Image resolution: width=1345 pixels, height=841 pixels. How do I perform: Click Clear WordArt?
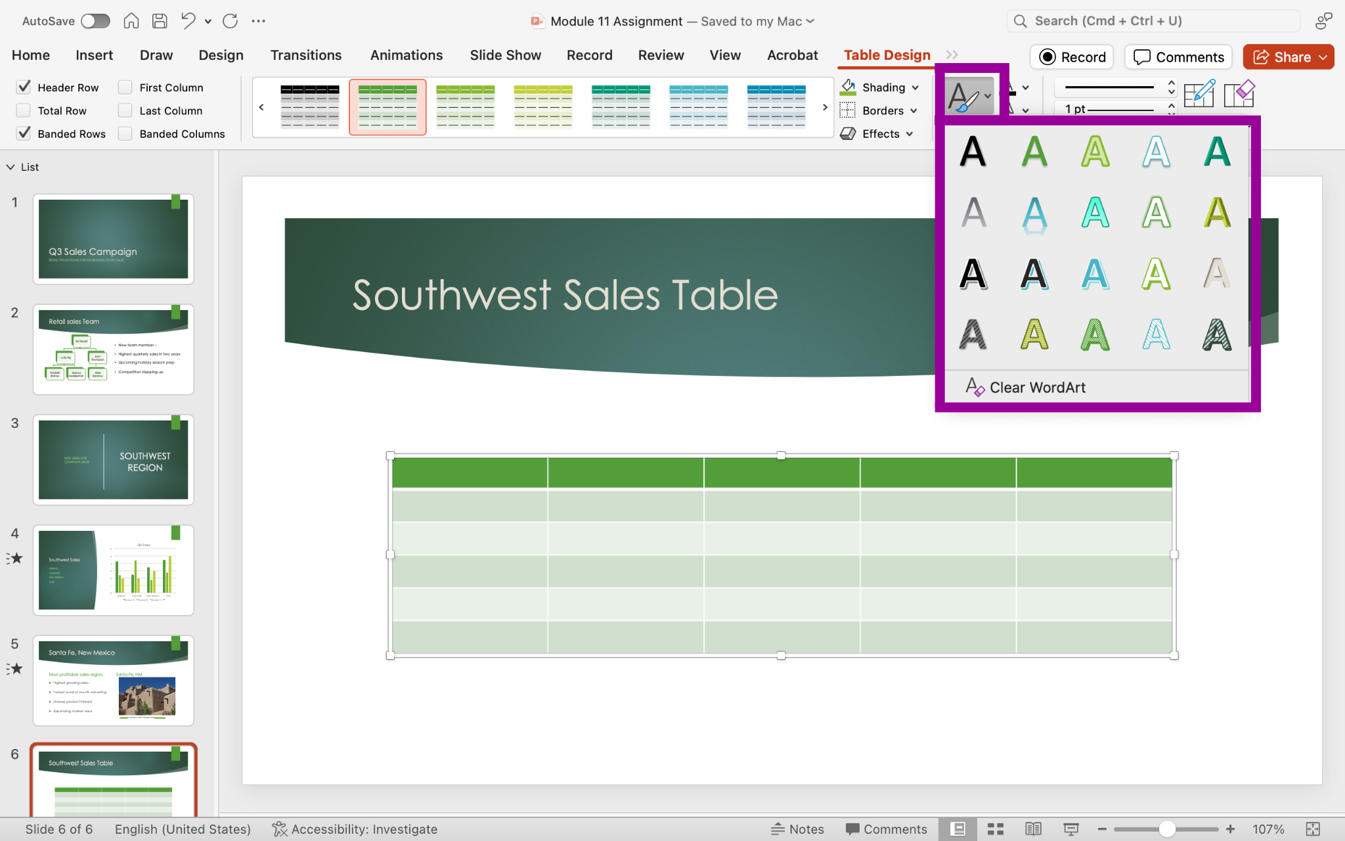coord(1025,388)
